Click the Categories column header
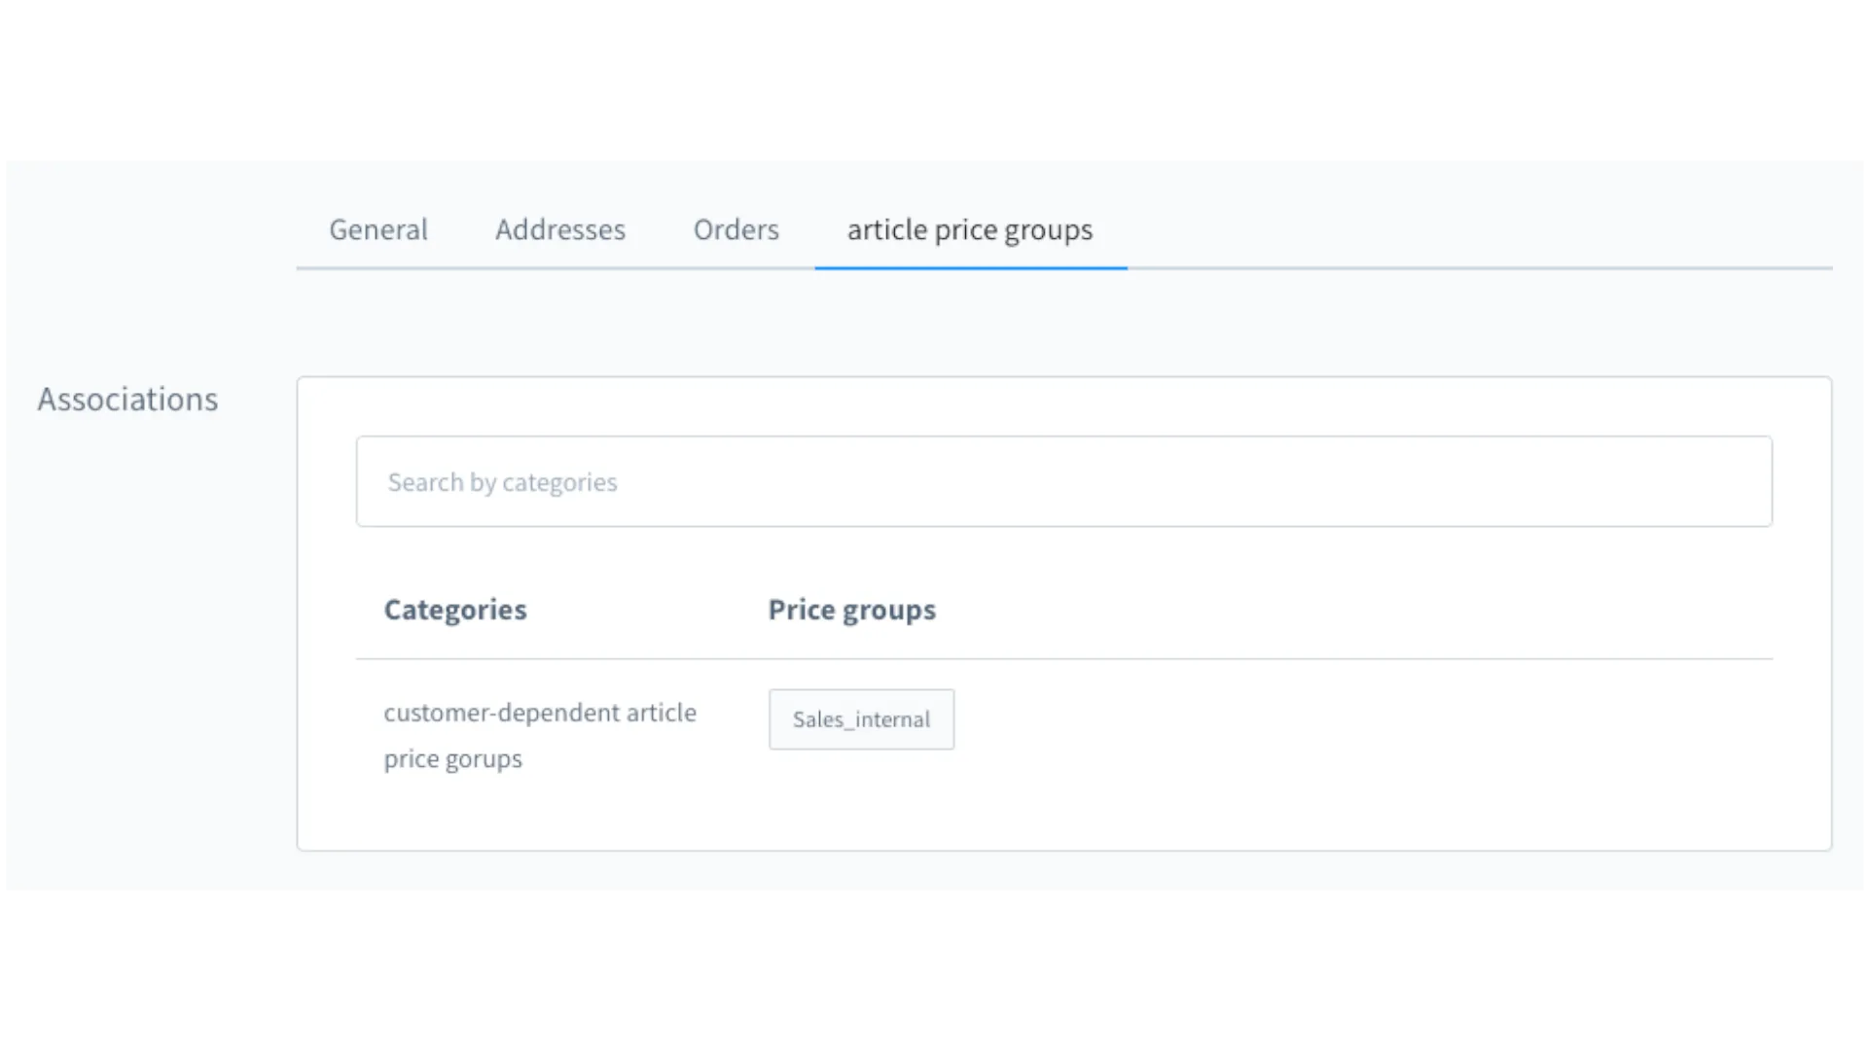The image size is (1868, 1050). tap(454, 610)
